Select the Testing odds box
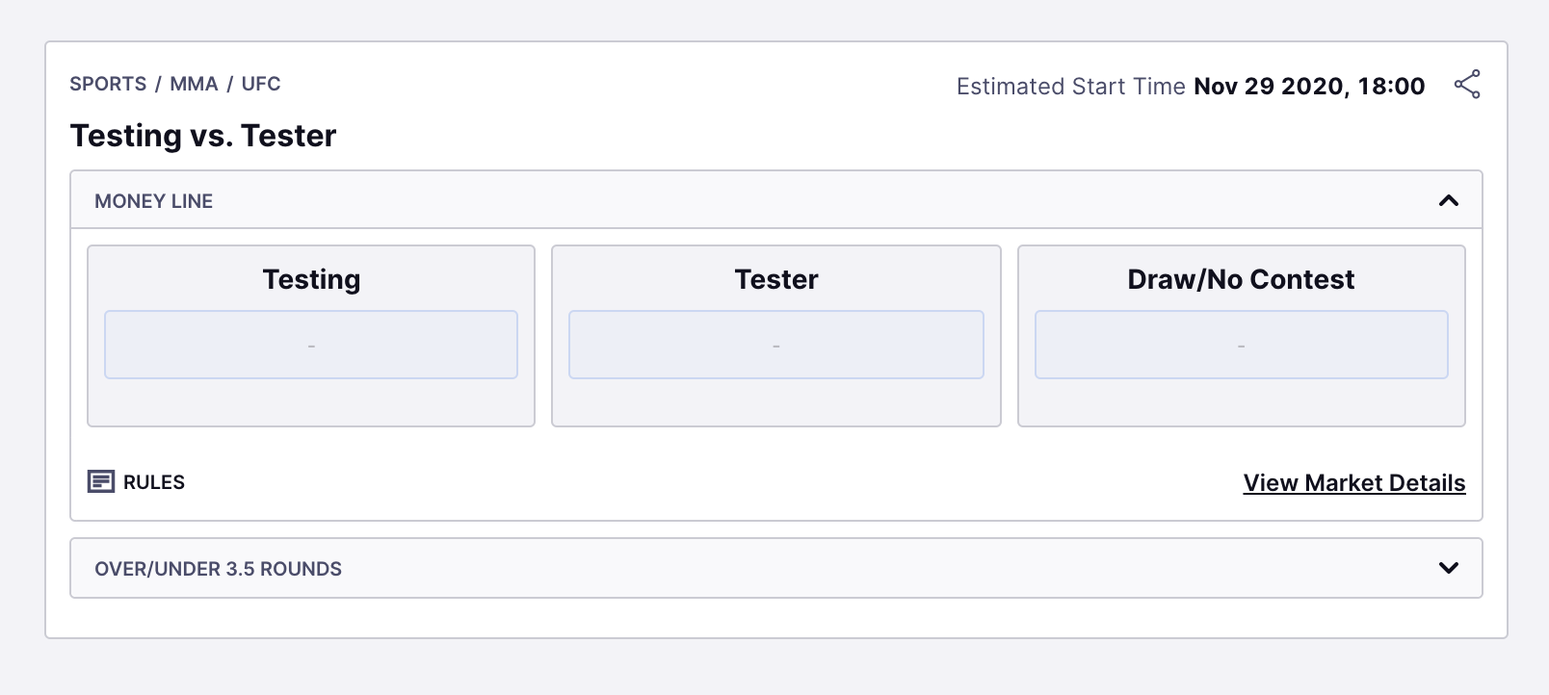Viewport: 1549px width, 695px height. 311,345
